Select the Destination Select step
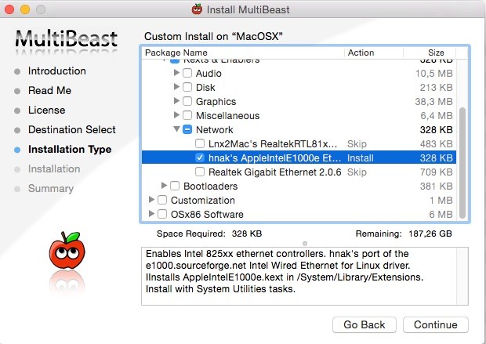 [72, 129]
